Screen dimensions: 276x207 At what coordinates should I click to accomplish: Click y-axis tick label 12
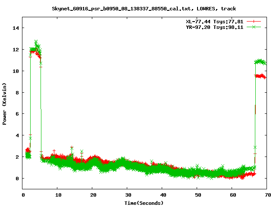point(16,50)
